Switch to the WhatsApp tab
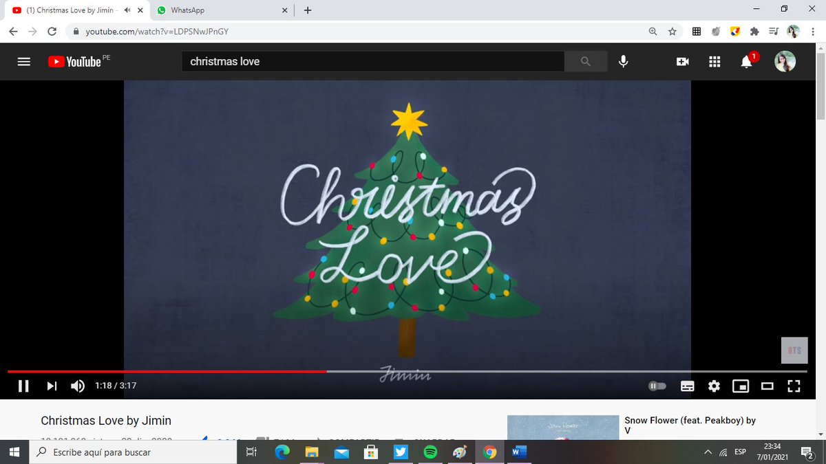Screen dimensions: 826x464 pyautogui.click(x=222, y=10)
